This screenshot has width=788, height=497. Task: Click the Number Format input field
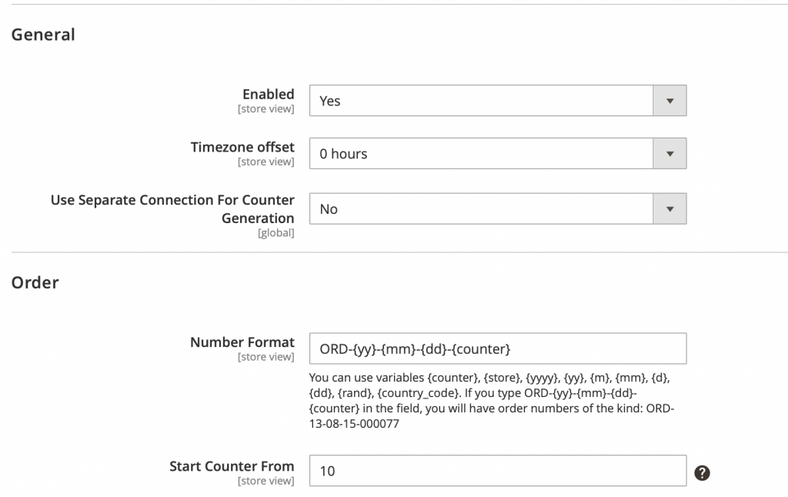click(x=498, y=348)
